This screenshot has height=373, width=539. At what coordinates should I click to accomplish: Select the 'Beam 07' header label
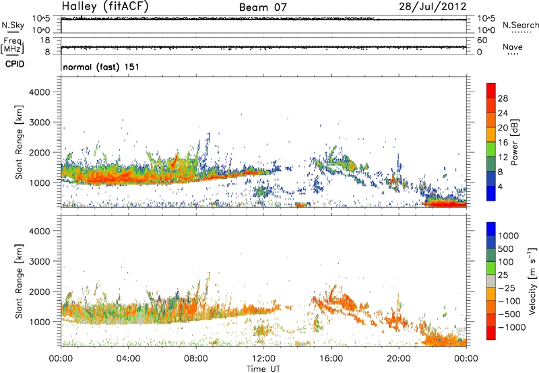[263, 7]
